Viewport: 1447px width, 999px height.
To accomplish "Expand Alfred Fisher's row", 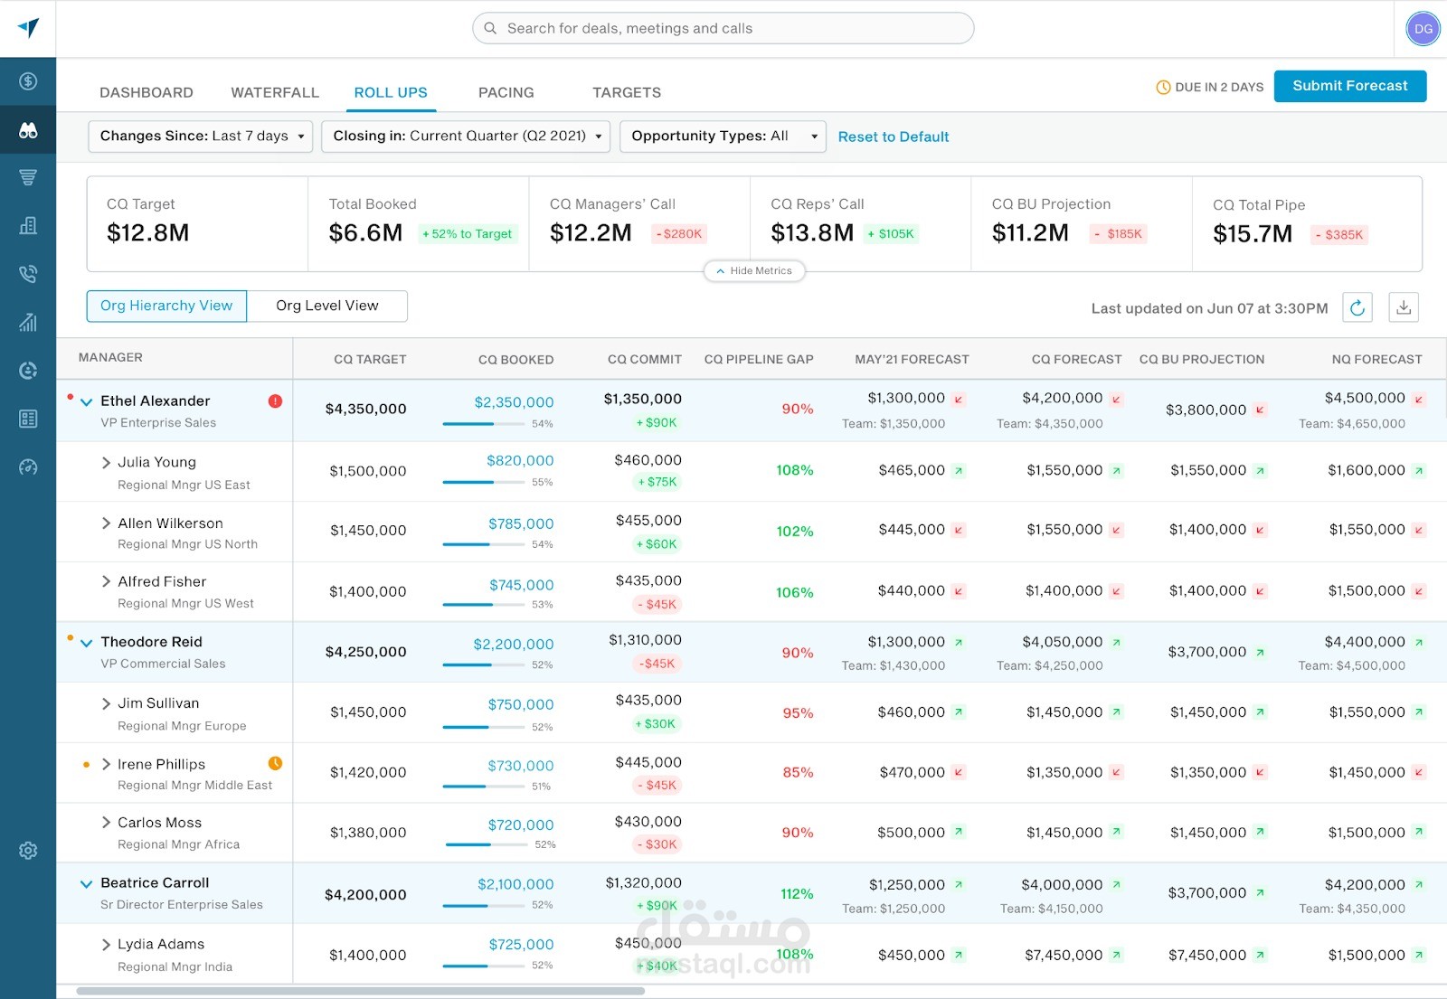I will (x=107, y=581).
